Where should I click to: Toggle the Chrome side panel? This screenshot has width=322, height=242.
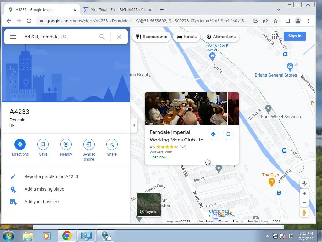point(288,21)
